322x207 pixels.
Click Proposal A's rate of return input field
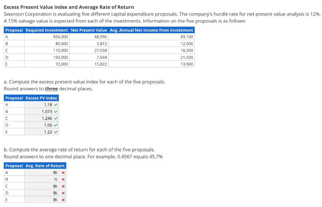pyautogui.click(x=41, y=172)
